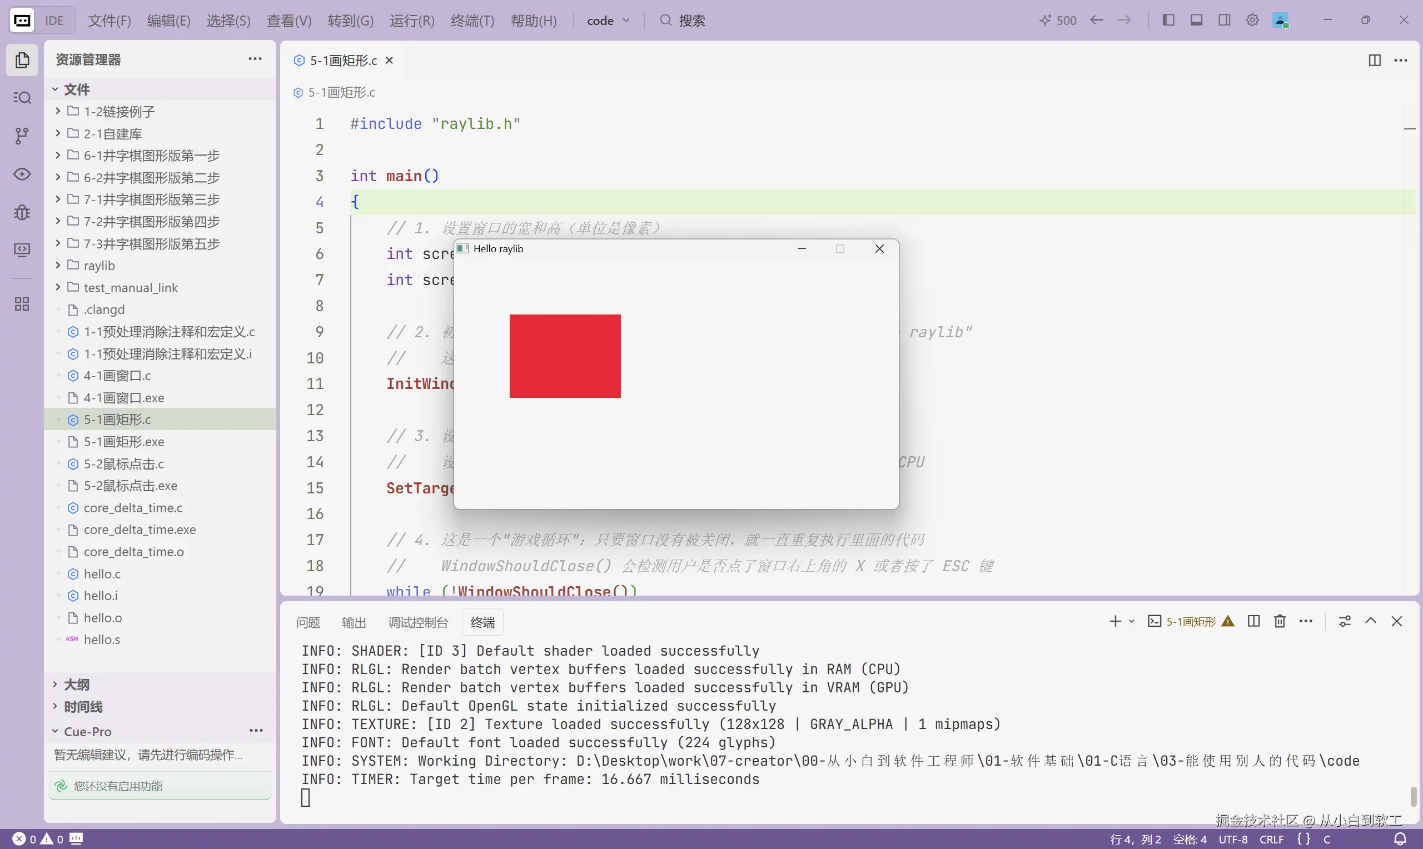
Task: Open editor more actions ellipsis
Action: [x=1401, y=60]
